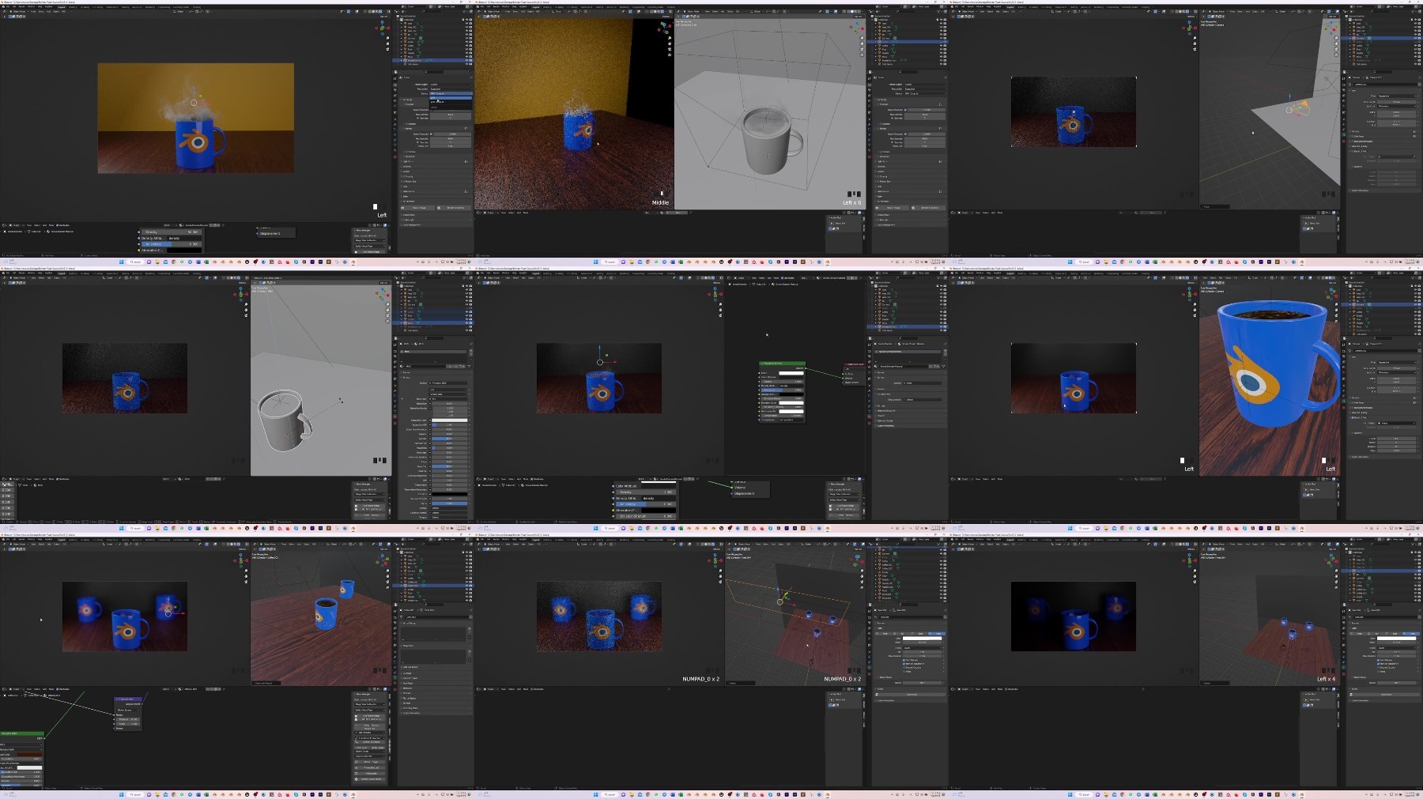Click gray outlined mug in solid-shaded viewport
Screen dimensions: 1423x799
point(284,420)
